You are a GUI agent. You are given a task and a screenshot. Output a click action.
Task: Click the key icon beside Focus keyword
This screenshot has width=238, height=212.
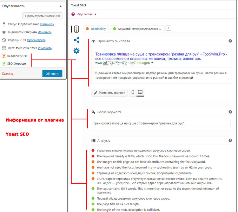pos(93,112)
